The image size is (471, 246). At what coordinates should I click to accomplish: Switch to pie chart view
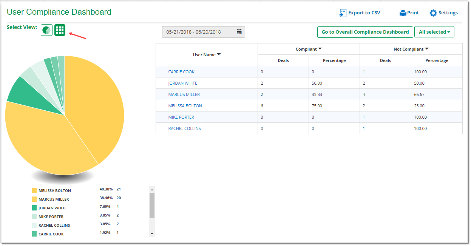pyautogui.click(x=46, y=30)
